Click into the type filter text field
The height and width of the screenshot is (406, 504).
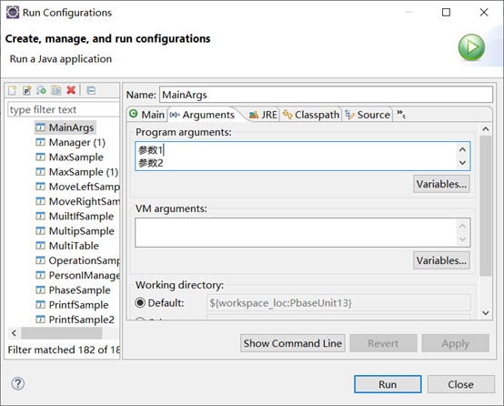pos(64,109)
